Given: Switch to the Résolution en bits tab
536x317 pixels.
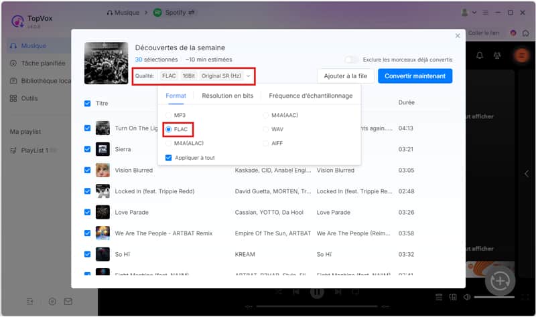Looking at the screenshot, I should click(x=227, y=96).
